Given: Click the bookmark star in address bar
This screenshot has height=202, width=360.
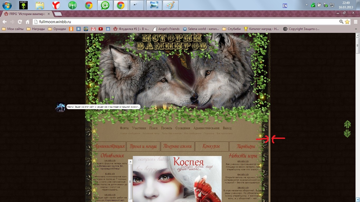Looking at the screenshot, I should (347, 22).
